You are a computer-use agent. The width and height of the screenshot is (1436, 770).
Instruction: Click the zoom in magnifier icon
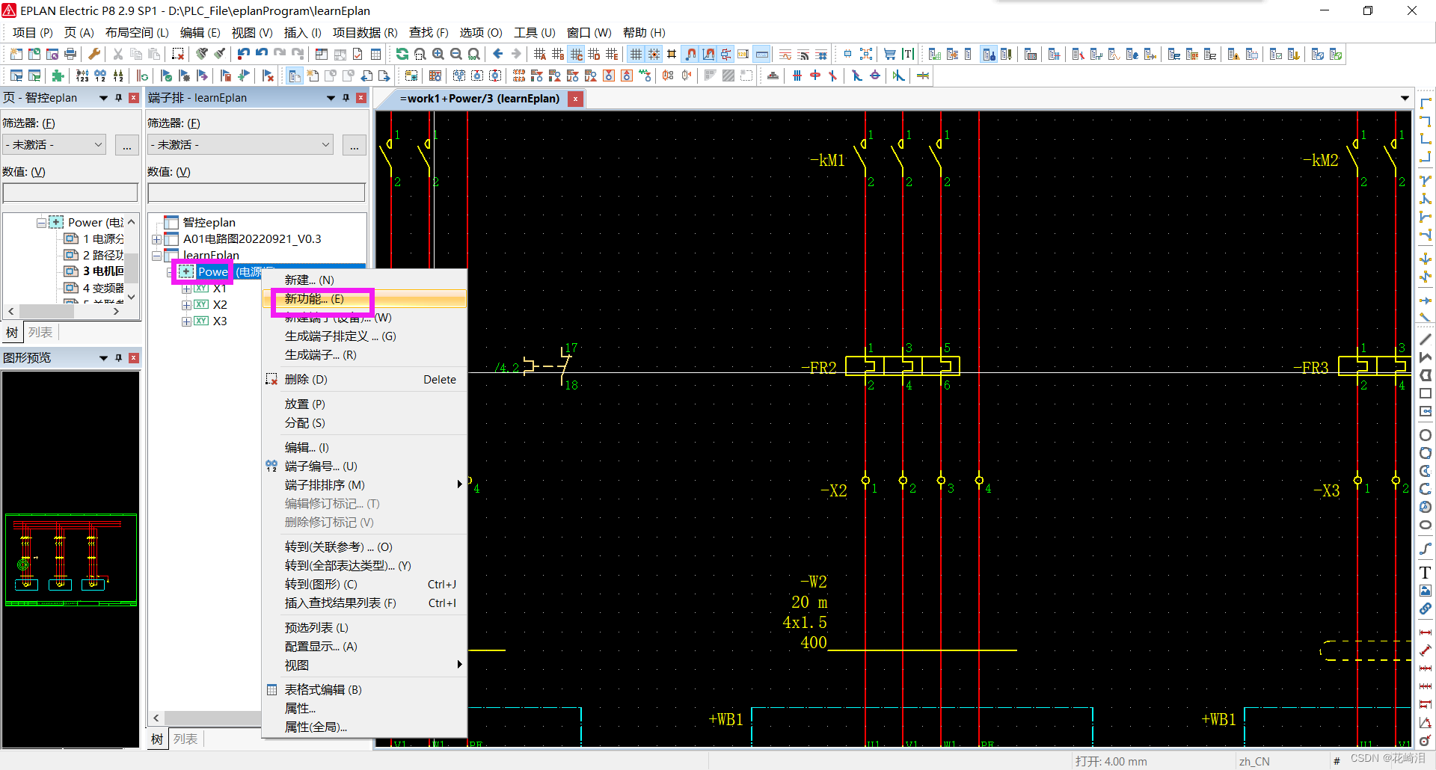[438, 54]
